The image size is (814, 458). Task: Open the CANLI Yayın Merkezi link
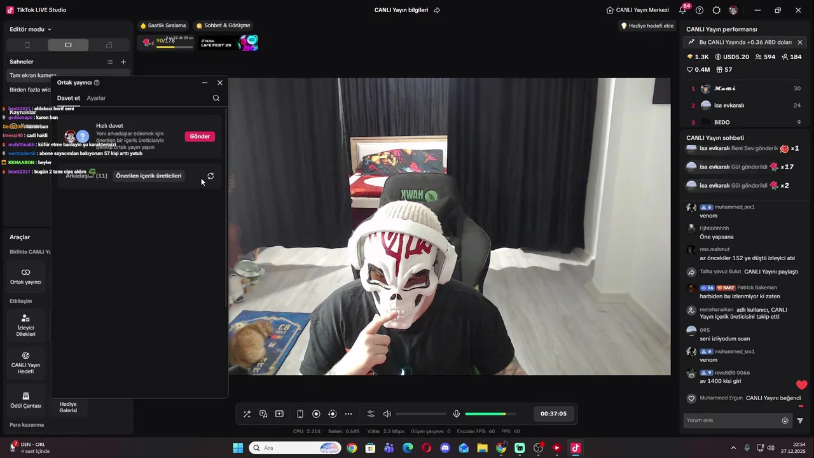[638, 10]
